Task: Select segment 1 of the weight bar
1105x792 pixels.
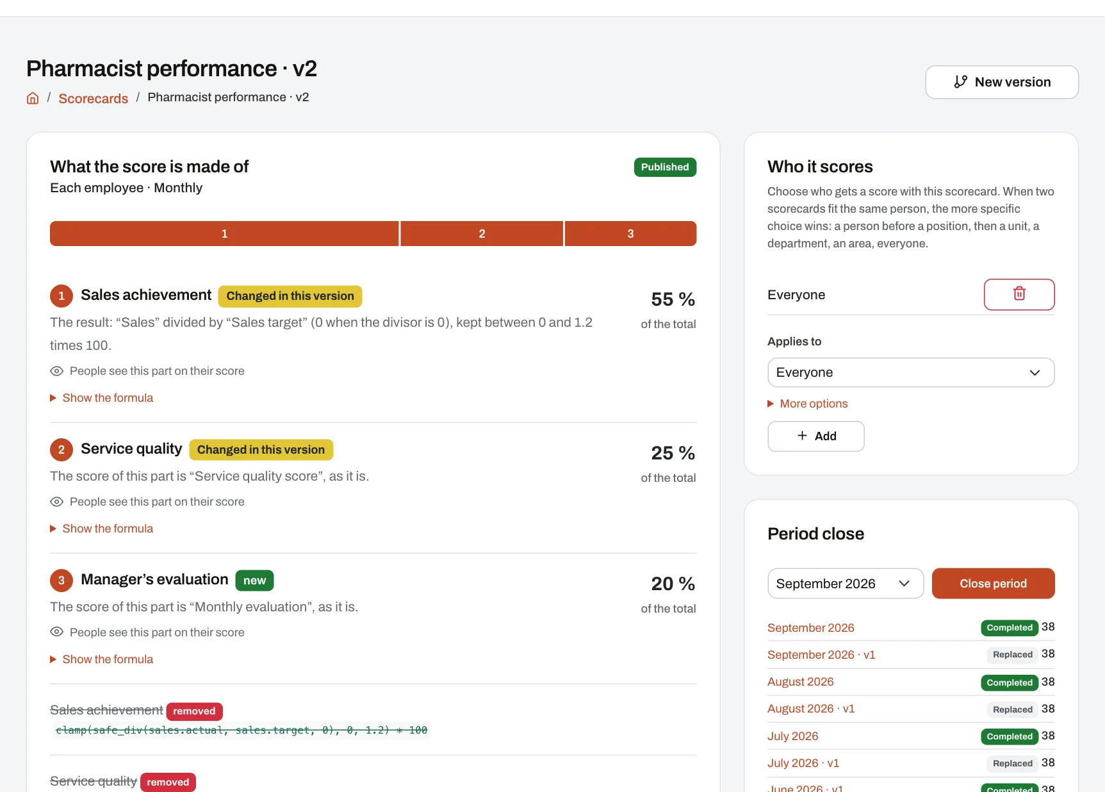Action: coord(224,233)
